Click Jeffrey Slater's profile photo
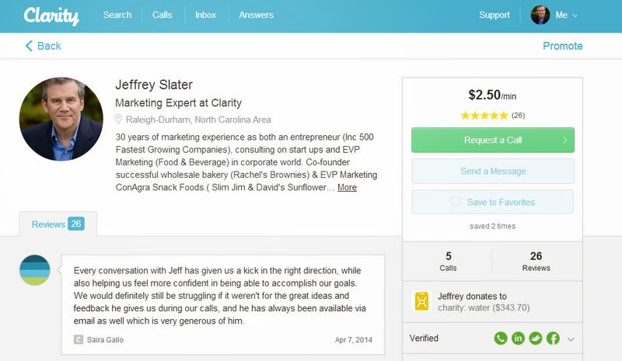This screenshot has width=622, height=361. [x=61, y=119]
